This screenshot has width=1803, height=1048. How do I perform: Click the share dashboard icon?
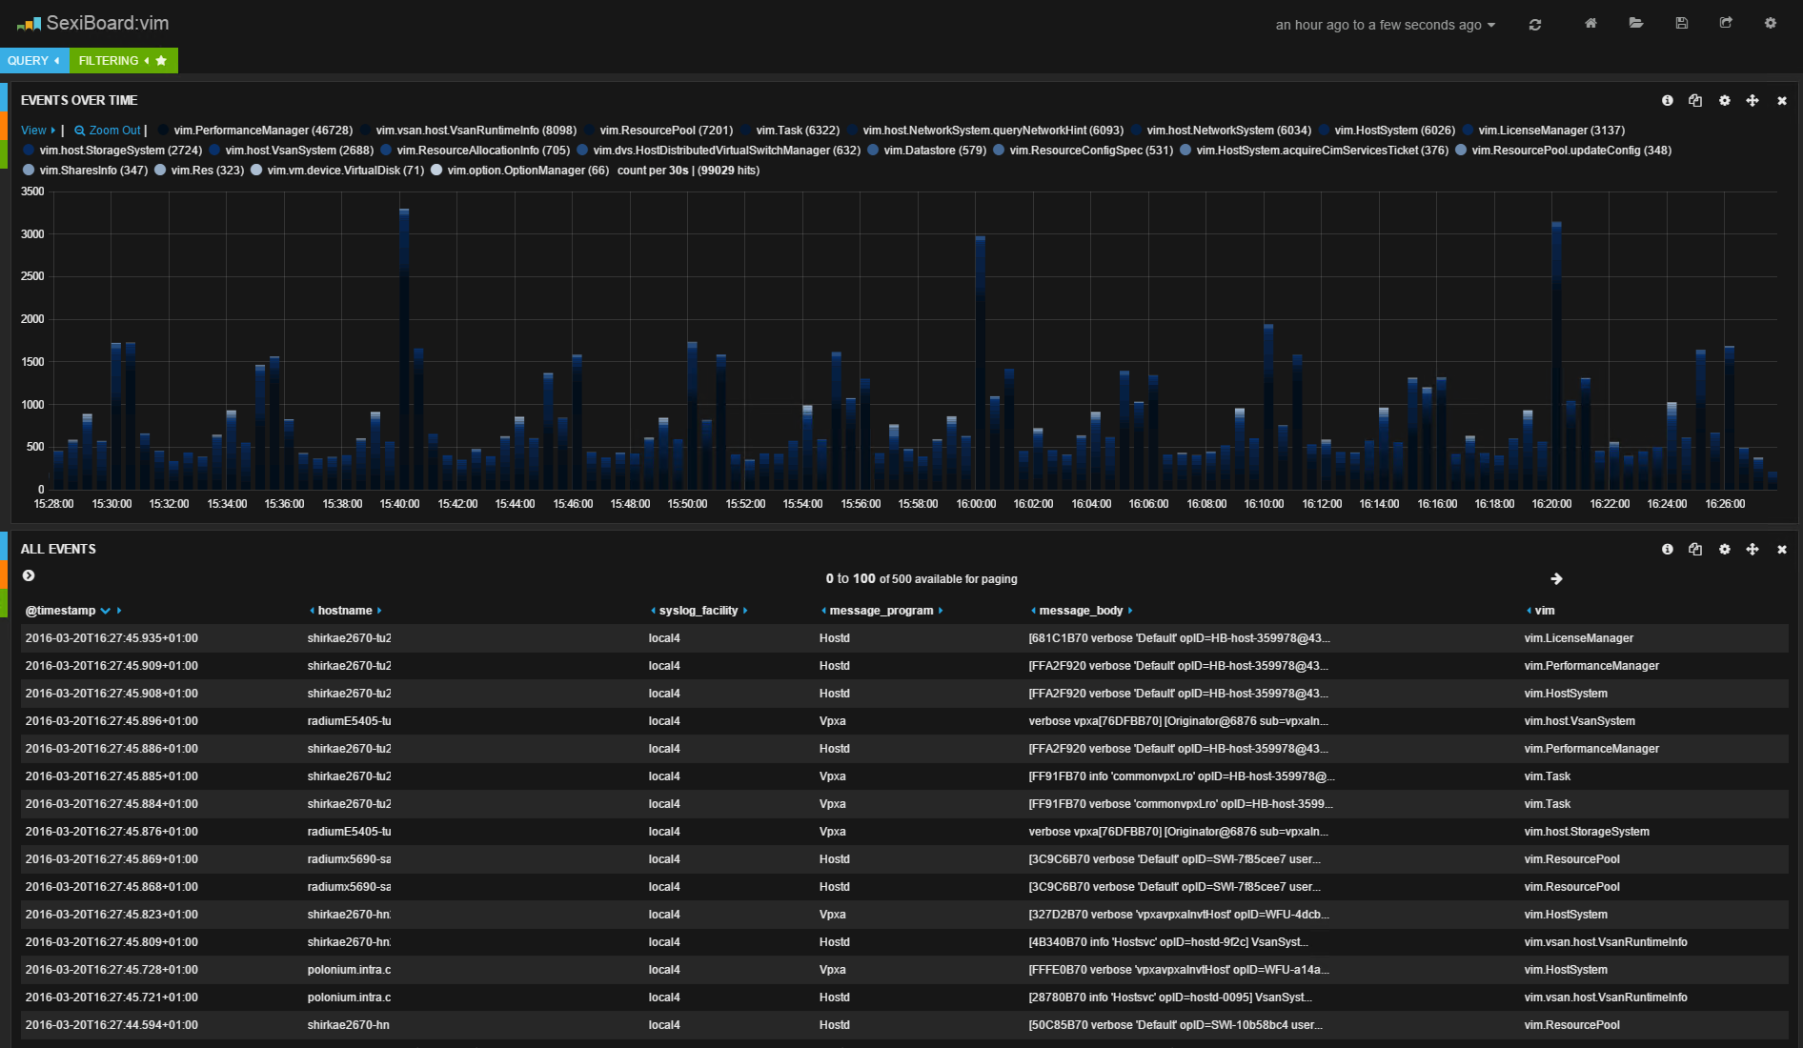click(1726, 23)
